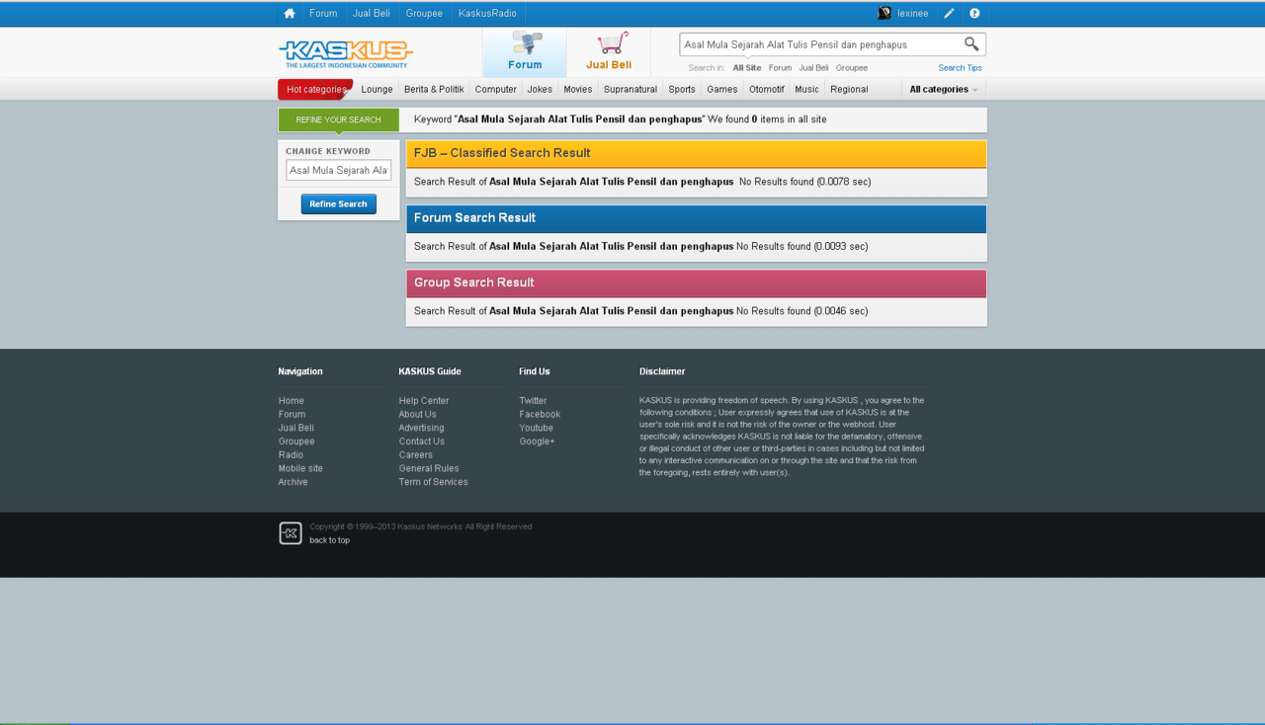Image resolution: width=1265 pixels, height=725 pixels.
Task: Open the help question mark icon
Action: point(974,14)
